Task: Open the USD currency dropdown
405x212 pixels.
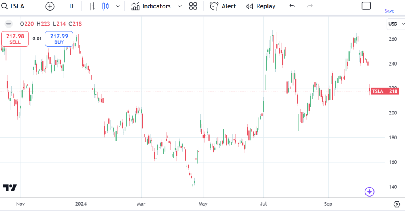Action: click(x=396, y=24)
